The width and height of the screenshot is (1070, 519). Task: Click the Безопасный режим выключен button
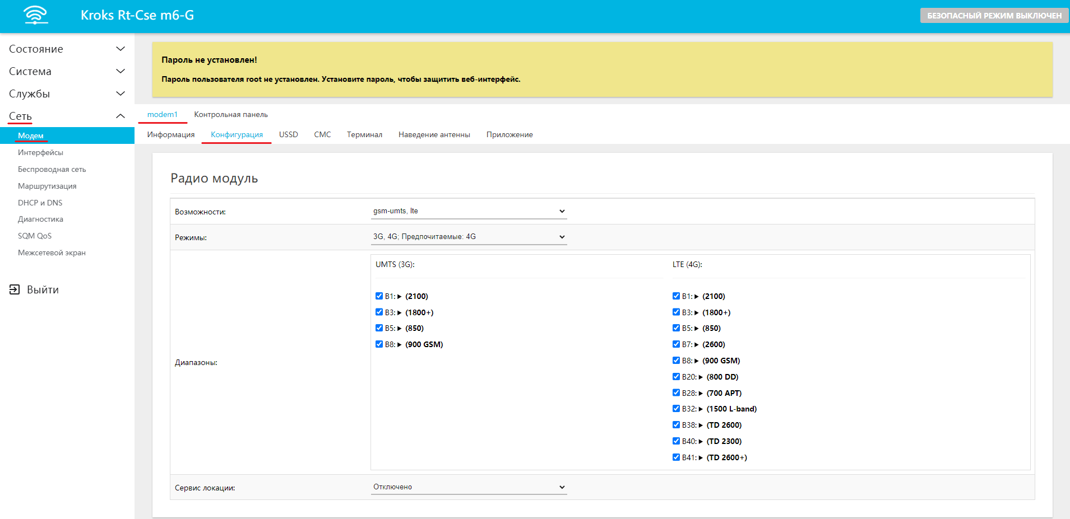pyautogui.click(x=994, y=16)
